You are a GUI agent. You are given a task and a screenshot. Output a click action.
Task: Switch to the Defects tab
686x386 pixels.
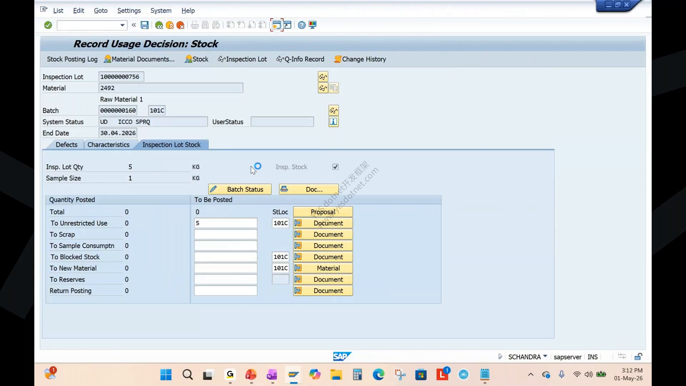coord(66,145)
